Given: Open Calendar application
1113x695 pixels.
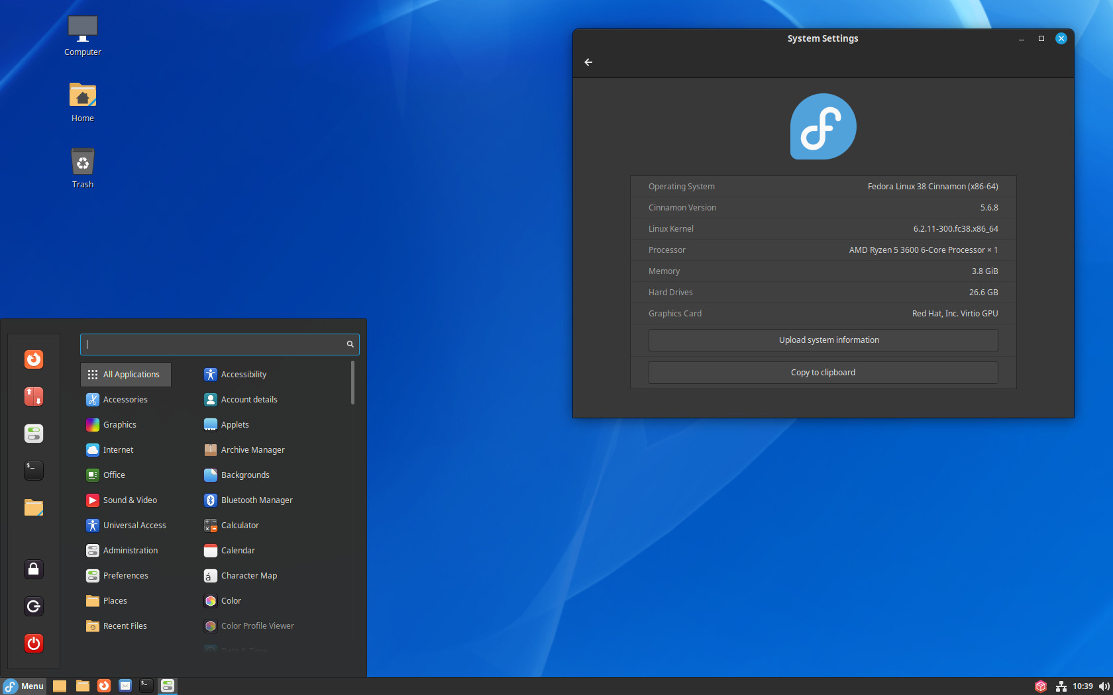Looking at the screenshot, I should click(229, 551).
